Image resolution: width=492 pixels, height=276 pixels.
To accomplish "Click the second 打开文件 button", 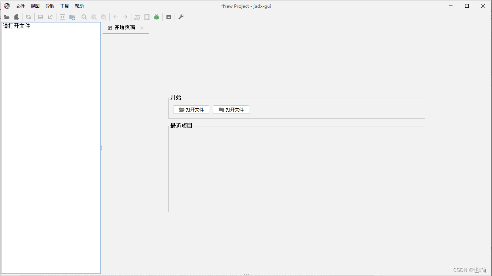I will click(x=231, y=109).
